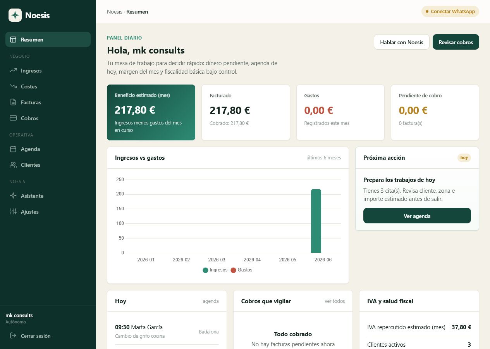Open the agenda link in Hoy card
This screenshot has width=490, height=349.
click(211, 301)
